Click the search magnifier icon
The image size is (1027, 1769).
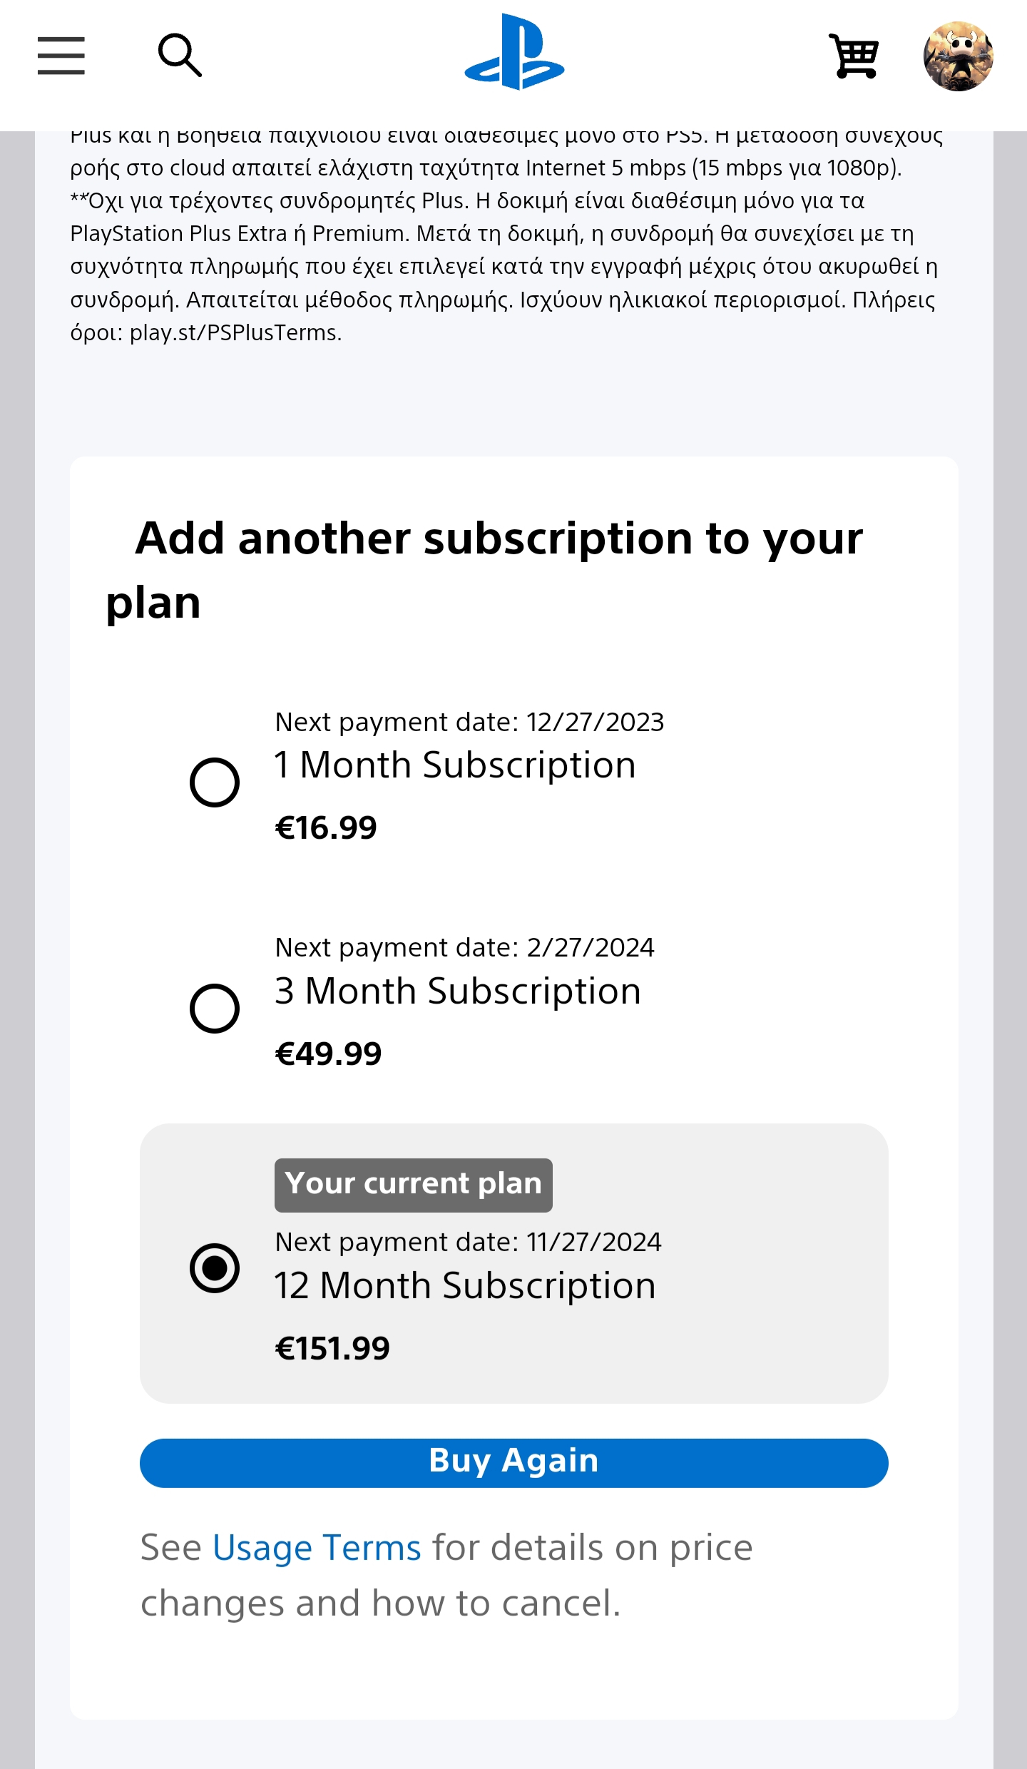point(180,55)
